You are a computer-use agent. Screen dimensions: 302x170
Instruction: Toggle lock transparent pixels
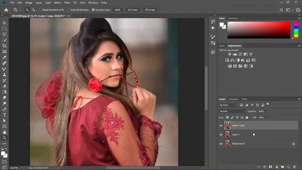[227, 118]
